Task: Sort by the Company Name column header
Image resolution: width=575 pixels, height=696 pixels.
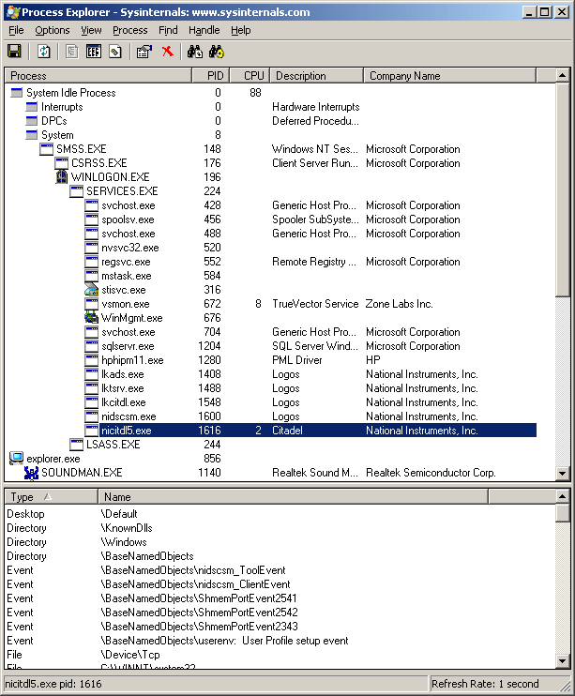Action: [450, 76]
